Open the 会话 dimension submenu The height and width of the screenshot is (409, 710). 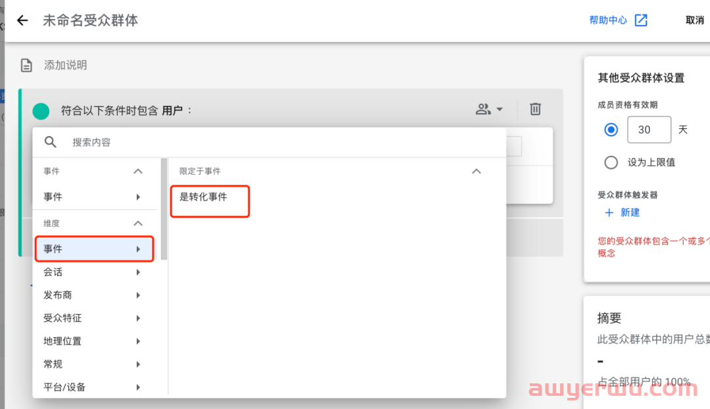pyautogui.click(x=94, y=272)
